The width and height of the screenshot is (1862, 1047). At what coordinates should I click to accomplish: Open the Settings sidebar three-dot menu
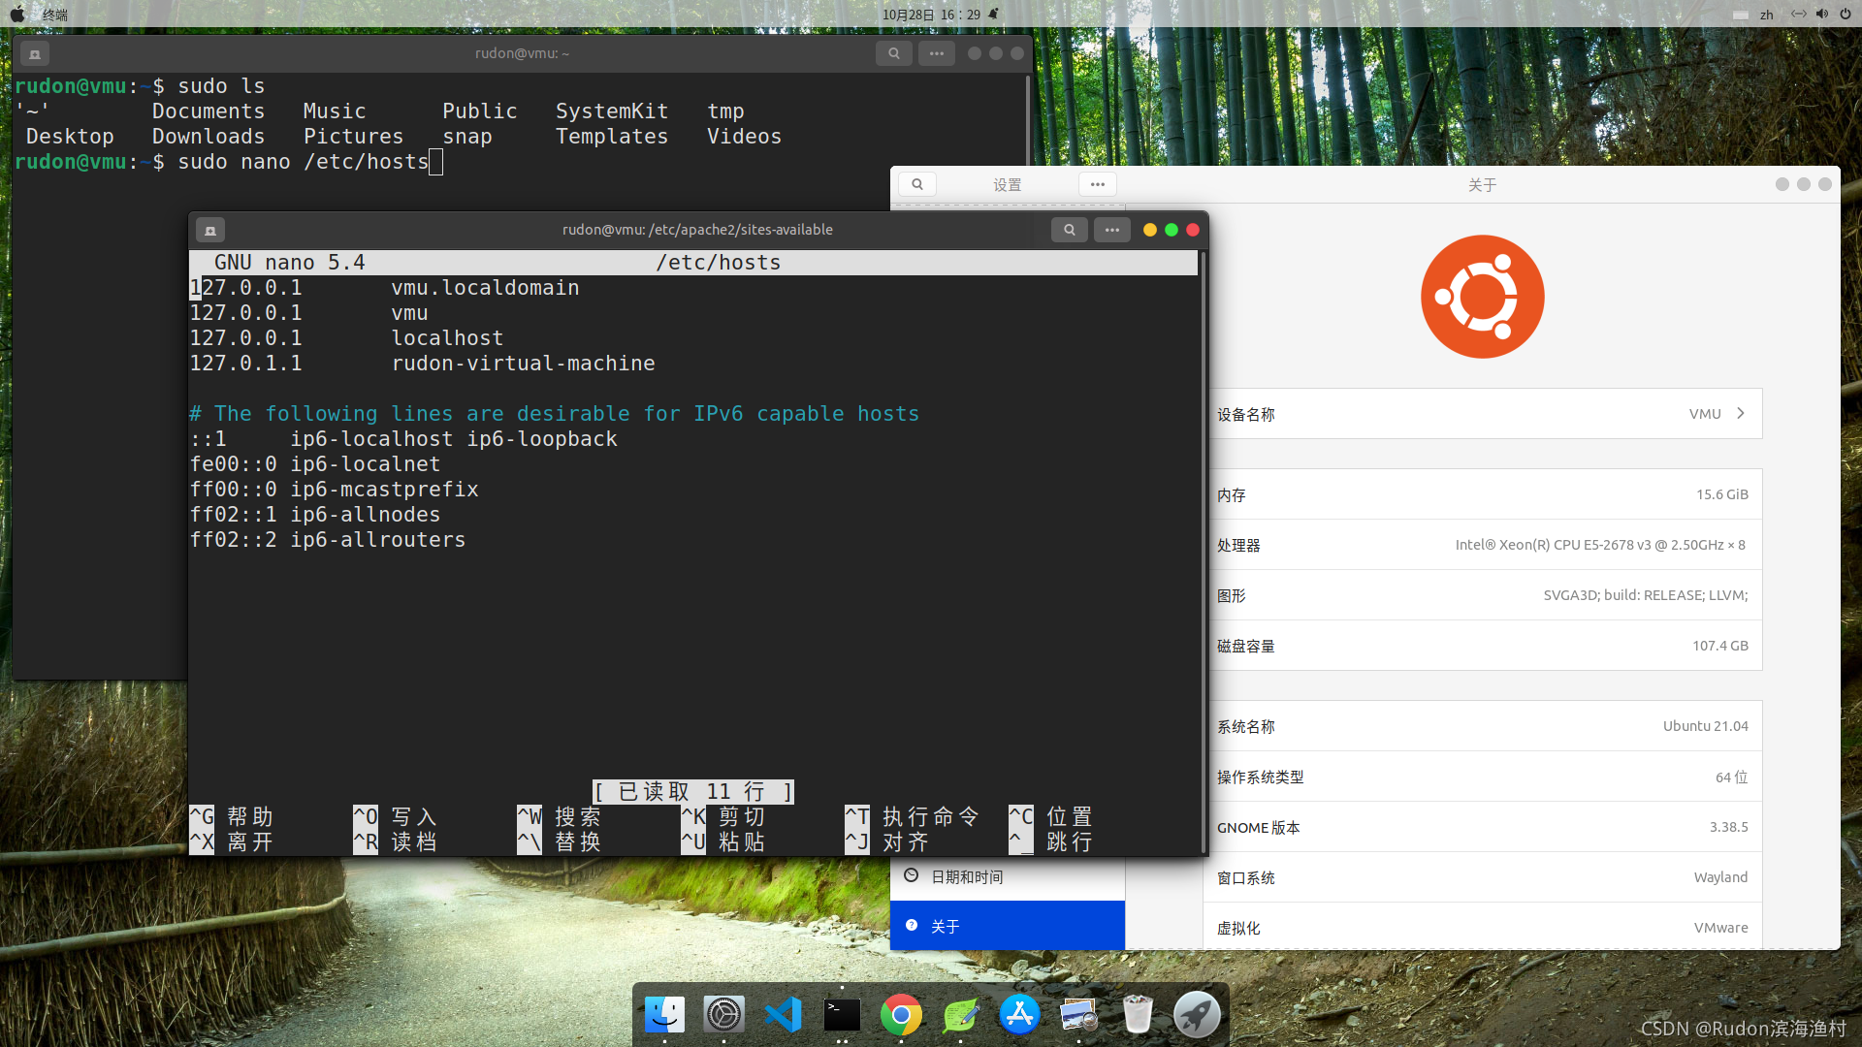coord(1097,184)
